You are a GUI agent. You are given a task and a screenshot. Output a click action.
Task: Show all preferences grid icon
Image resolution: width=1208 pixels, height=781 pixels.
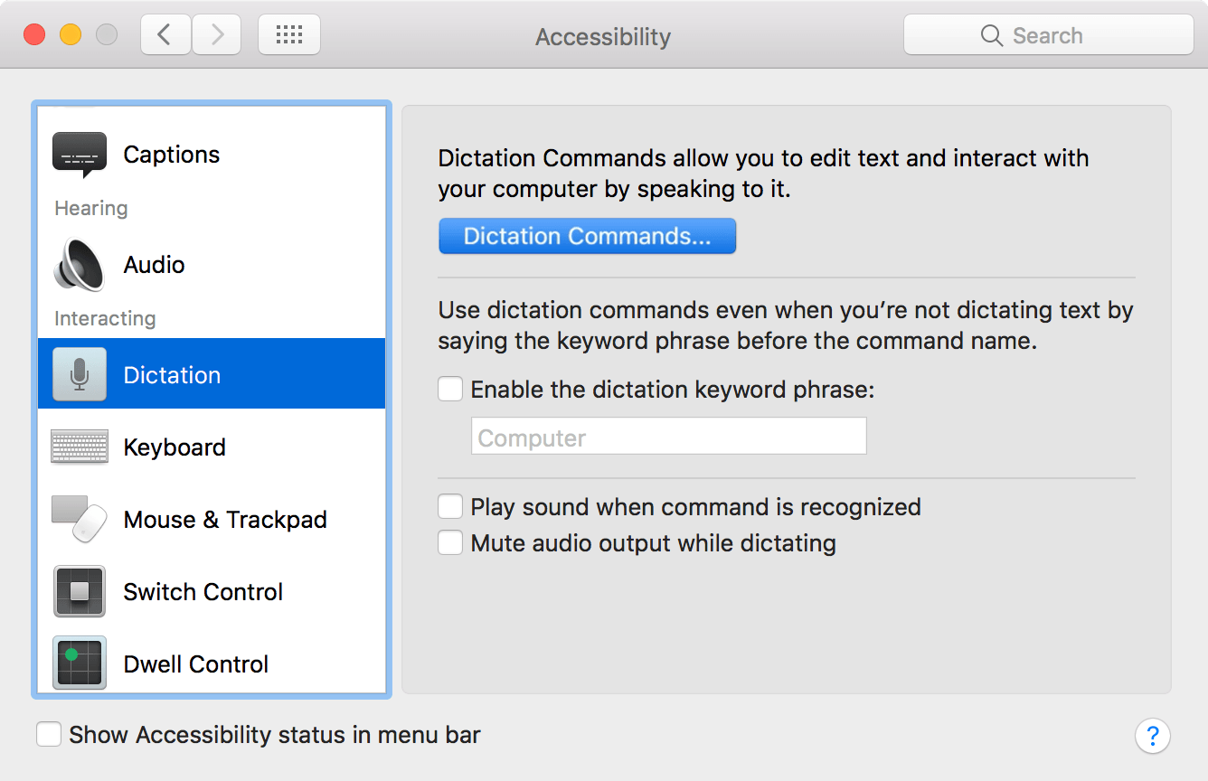pos(289,35)
